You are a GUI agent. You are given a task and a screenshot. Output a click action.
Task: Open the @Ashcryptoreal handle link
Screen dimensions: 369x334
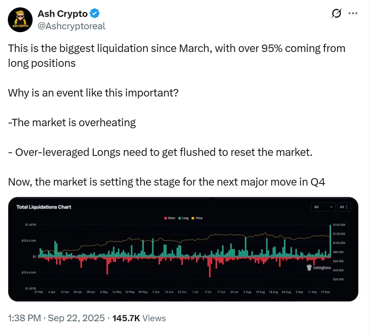tap(71, 26)
